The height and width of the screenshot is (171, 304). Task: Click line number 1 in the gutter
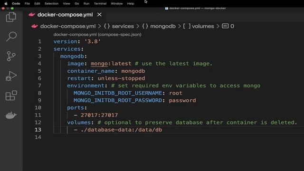coord(39,41)
